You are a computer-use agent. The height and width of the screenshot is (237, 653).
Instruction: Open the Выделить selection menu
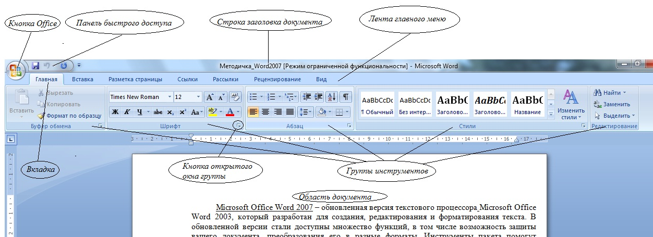(x=614, y=116)
